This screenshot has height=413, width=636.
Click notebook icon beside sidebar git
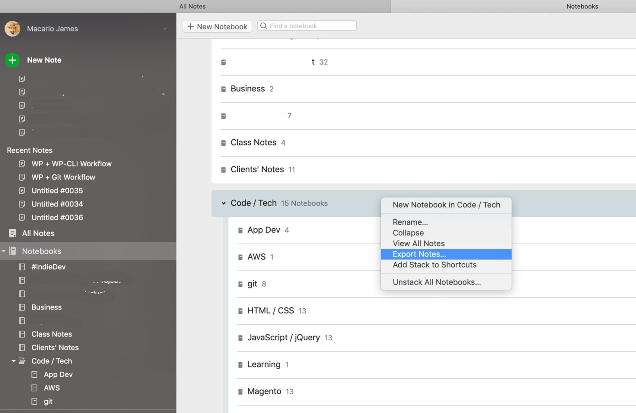point(35,401)
